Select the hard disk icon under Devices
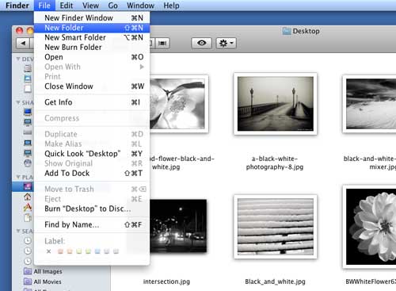The image size is (396, 291). [x=28, y=68]
